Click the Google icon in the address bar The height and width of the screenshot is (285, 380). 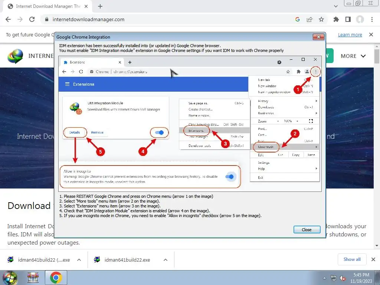[x=297, y=19]
